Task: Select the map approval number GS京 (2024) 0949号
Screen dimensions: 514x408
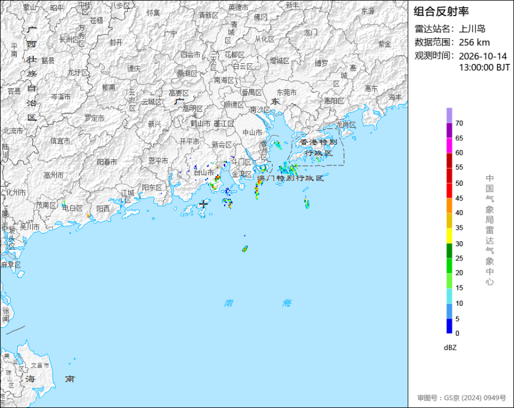Action: [x=475, y=398]
